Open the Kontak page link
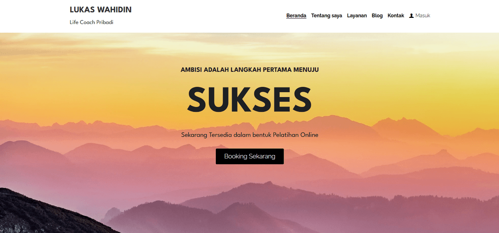 pos(396,16)
